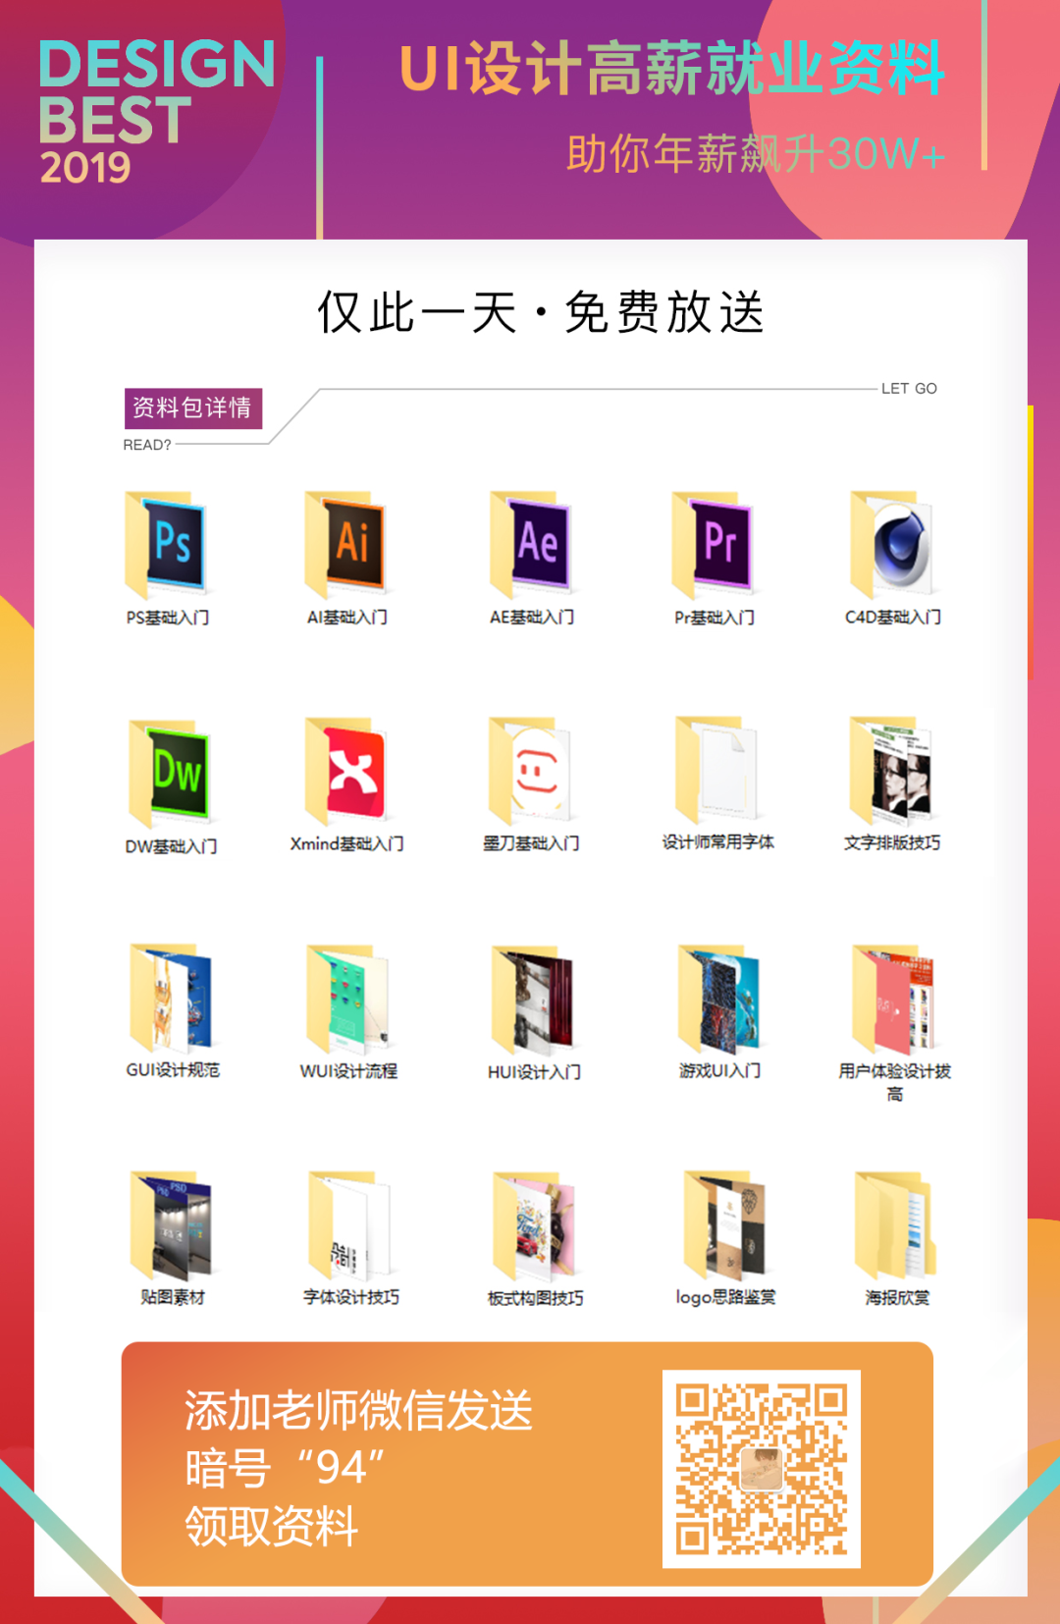Open the 贴图素材 folder icon
This screenshot has width=1060, height=1624.
coord(171,1224)
